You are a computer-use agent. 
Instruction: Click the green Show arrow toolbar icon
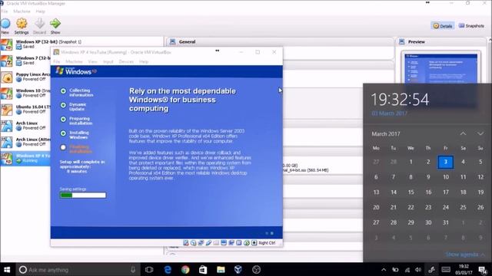[55, 24]
